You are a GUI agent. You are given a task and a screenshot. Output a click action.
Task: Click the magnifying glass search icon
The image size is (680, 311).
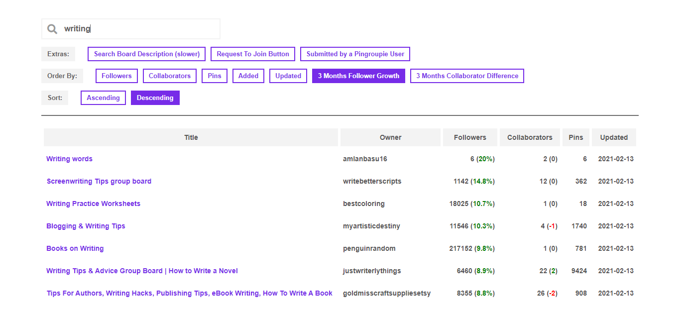pos(52,29)
